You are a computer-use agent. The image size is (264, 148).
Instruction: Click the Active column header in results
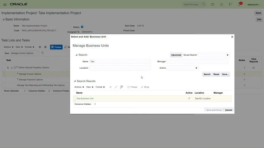point(189,93)
